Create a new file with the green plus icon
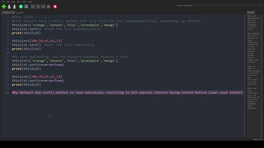The width and height of the screenshot is (264, 148). tap(4, 7)
